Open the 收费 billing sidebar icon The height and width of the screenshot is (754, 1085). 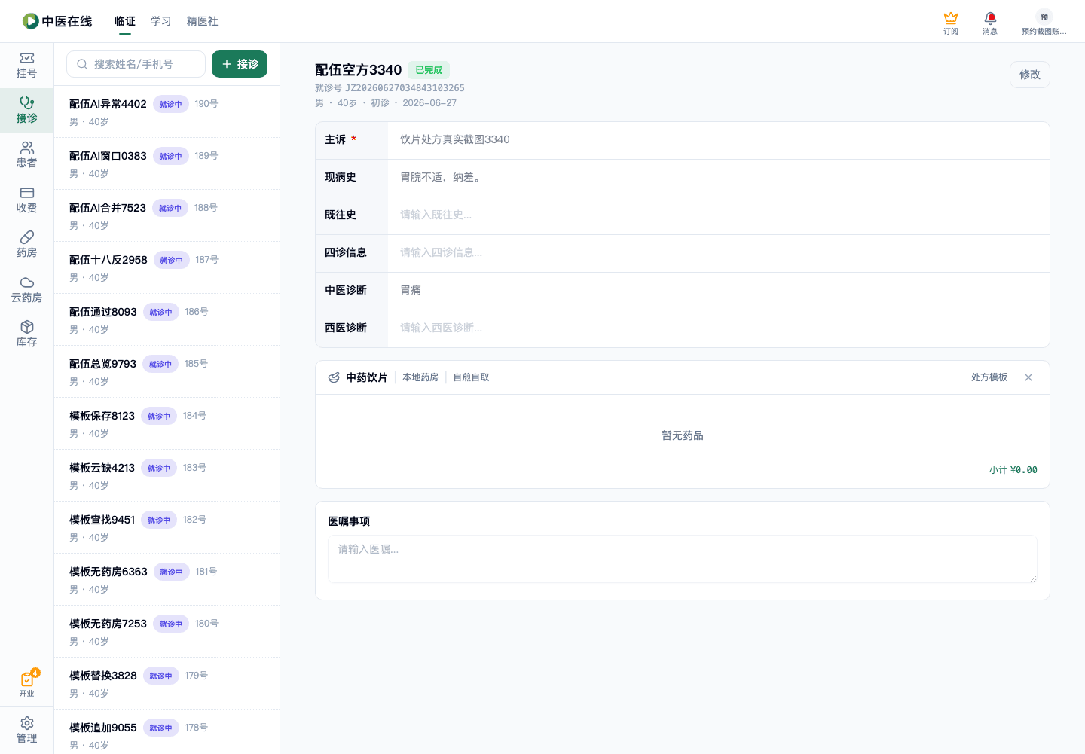26,200
